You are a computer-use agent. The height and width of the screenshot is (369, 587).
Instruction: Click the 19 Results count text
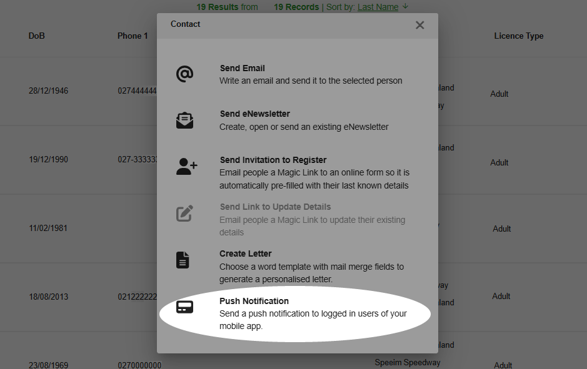[x=218, y=7]
